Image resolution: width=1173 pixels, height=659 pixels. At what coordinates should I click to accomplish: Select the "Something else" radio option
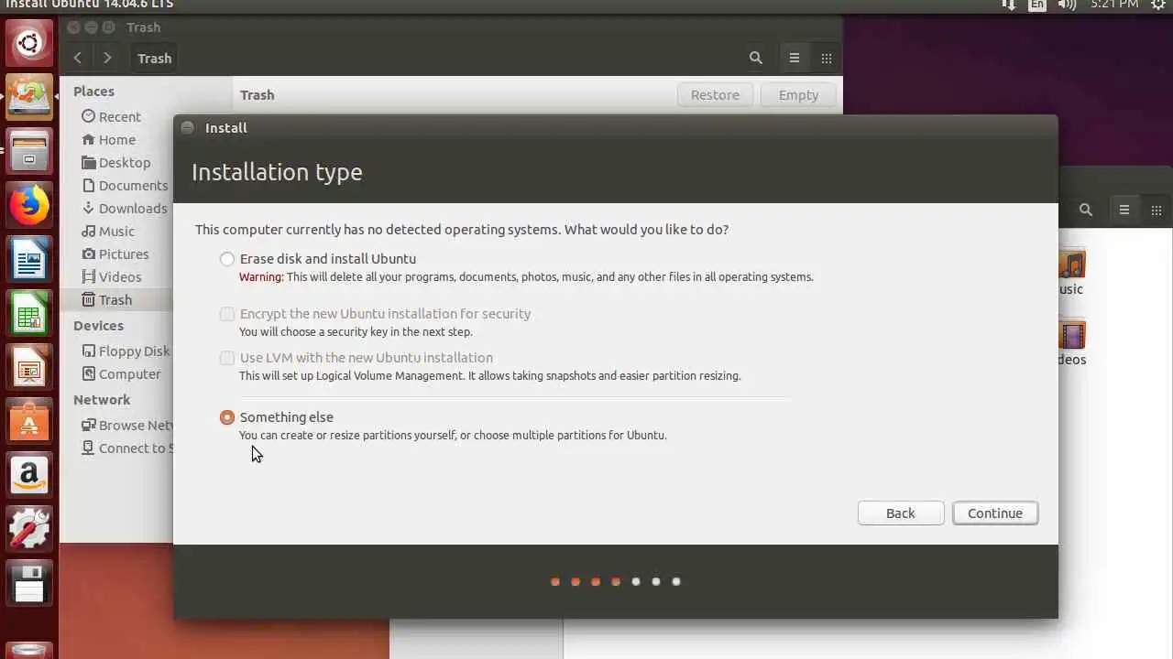pos(227,417)
